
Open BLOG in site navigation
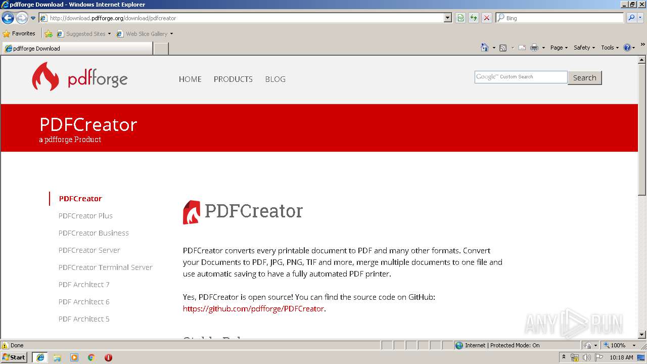[275, 79]
